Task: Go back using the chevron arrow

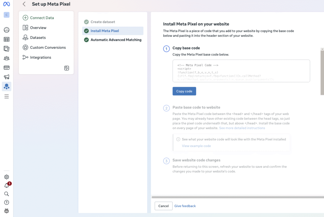Action: coord(24,4)
